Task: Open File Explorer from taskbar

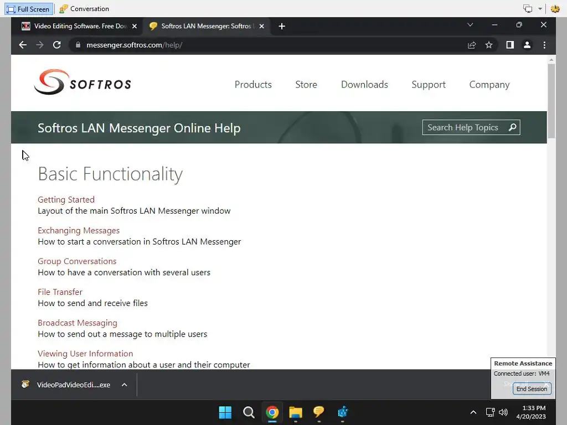Action: point(296,412)
